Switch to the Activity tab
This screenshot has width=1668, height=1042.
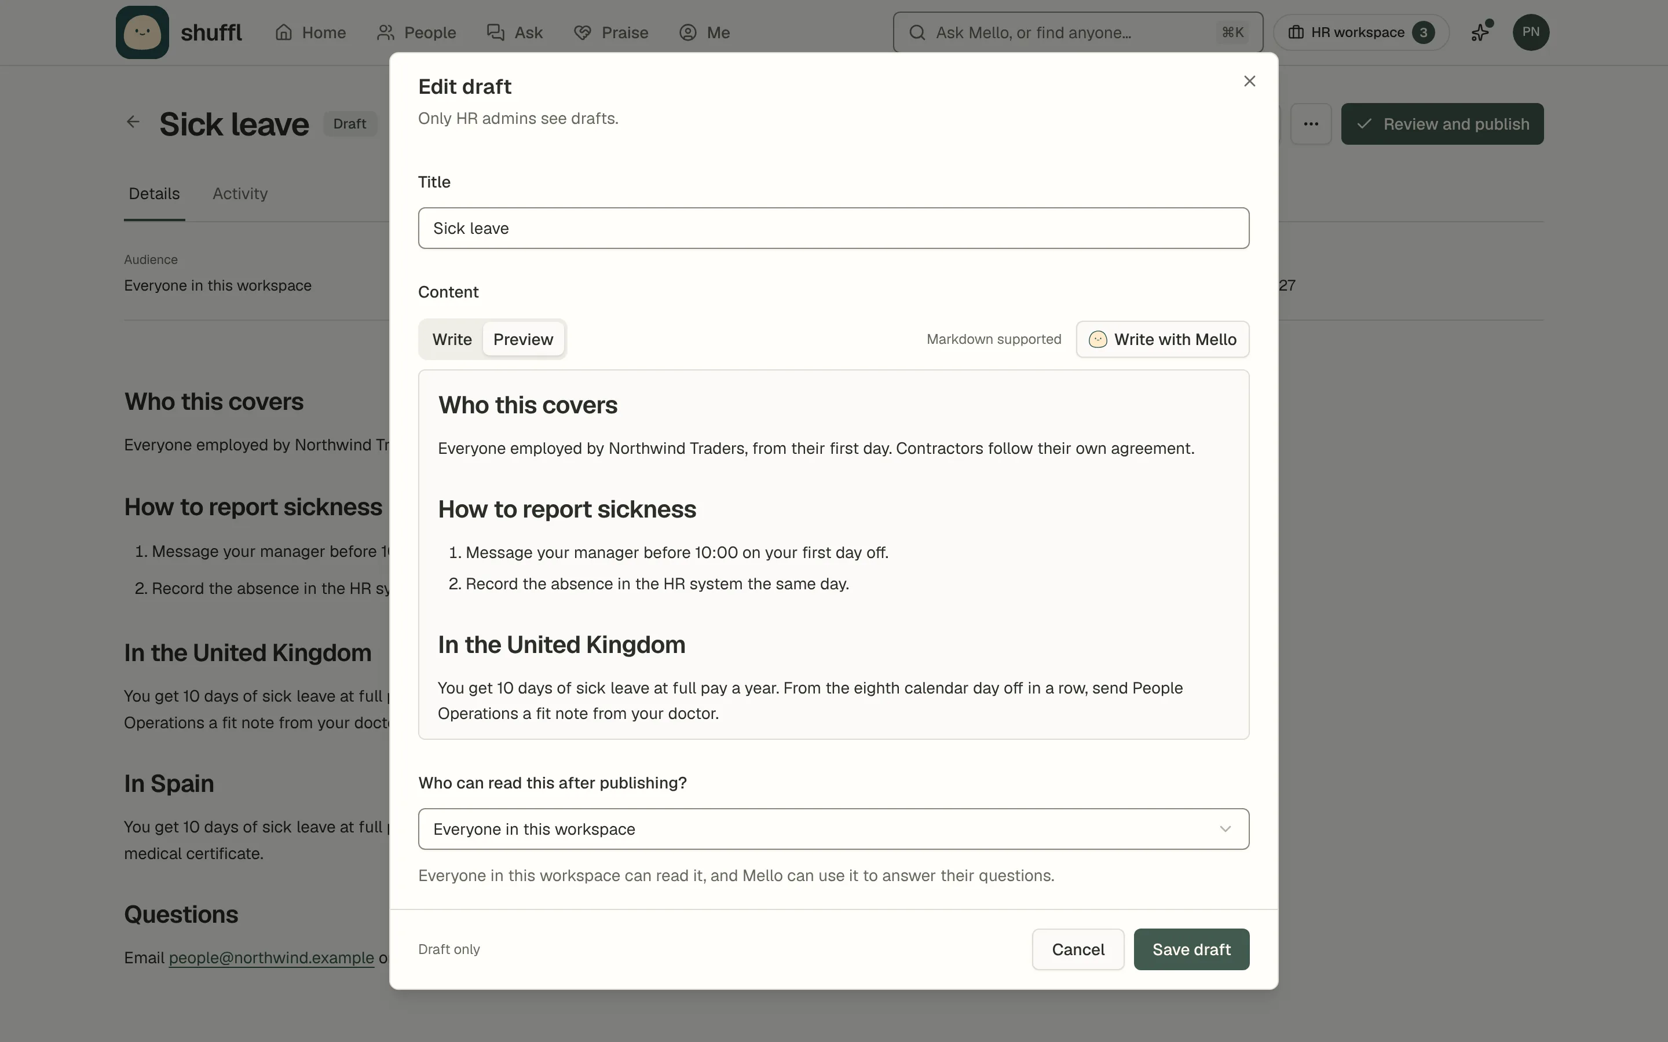[240, 195]
